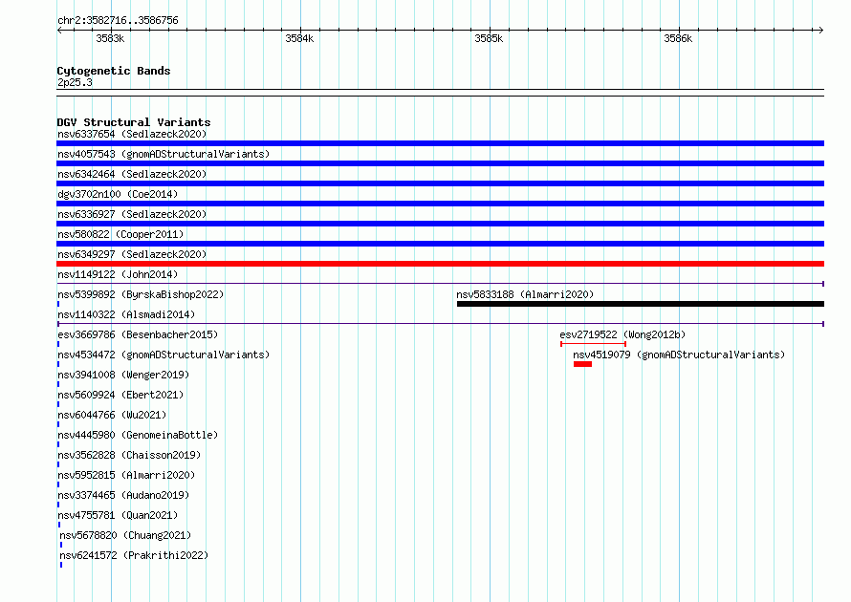Screen dimensions: 851x602
Task: Select the red span under esv2719522
Action: 593,344
